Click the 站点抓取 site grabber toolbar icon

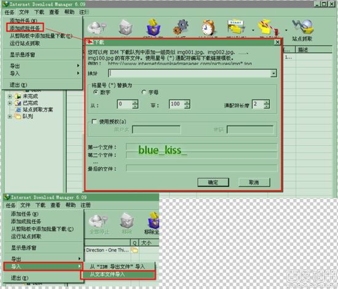302,28
